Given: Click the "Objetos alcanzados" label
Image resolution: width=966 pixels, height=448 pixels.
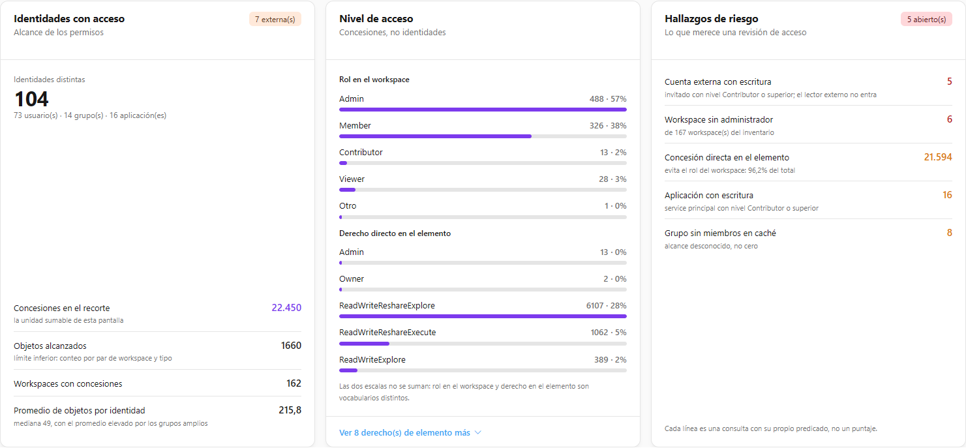Looking at the screenshot, I should 50,346.
